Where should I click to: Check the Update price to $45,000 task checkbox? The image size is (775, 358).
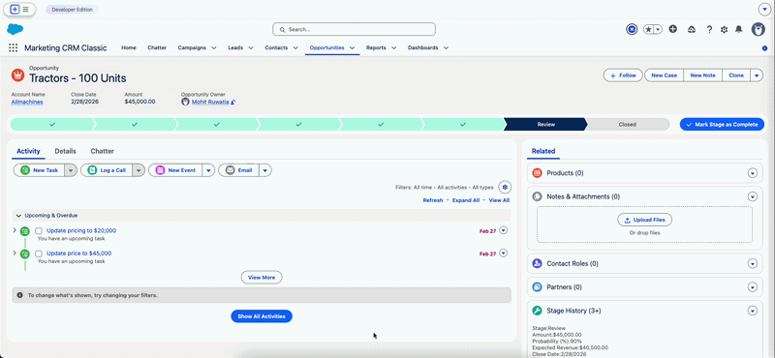(x=39, y=254)
